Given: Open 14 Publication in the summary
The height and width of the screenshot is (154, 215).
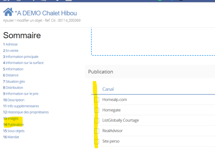Looking at the screenshot, I should coord(14,125).
